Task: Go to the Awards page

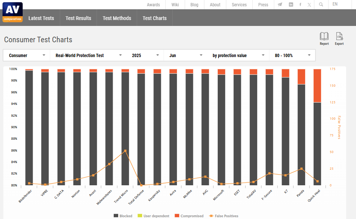Action: click(x=153, y=4)
